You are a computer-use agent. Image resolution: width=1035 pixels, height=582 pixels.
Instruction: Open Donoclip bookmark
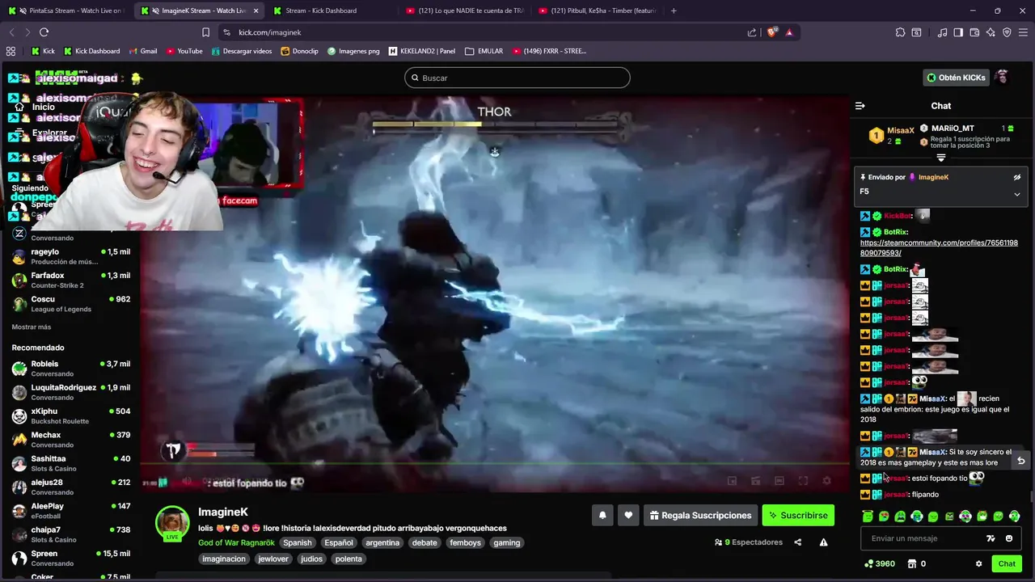point(299,51)
